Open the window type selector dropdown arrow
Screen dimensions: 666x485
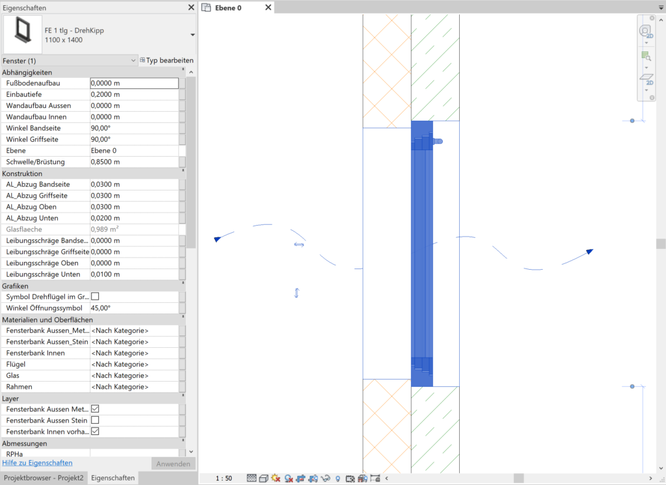click(x=193, y=34)
